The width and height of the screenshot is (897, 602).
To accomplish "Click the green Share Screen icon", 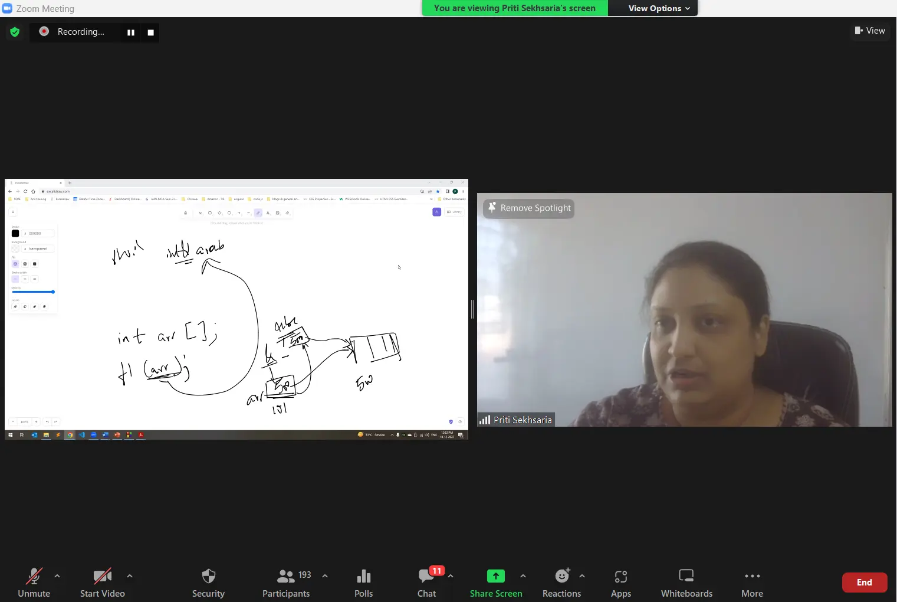I will click(495, 576).
